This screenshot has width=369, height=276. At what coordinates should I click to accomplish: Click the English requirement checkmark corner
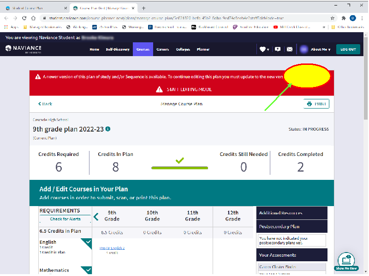coord(87,242)
